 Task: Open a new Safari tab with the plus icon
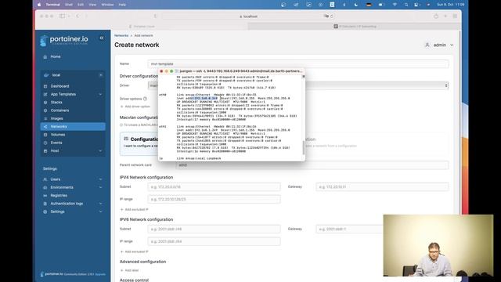click(x=445, y=16)
